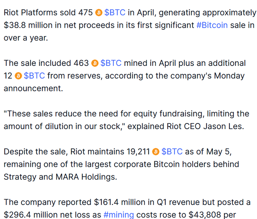Click the word "Strategy" before "and MARA"
The width and height of the screenshot is (257, 219).
pyautogui.click(x=20, y=177)
